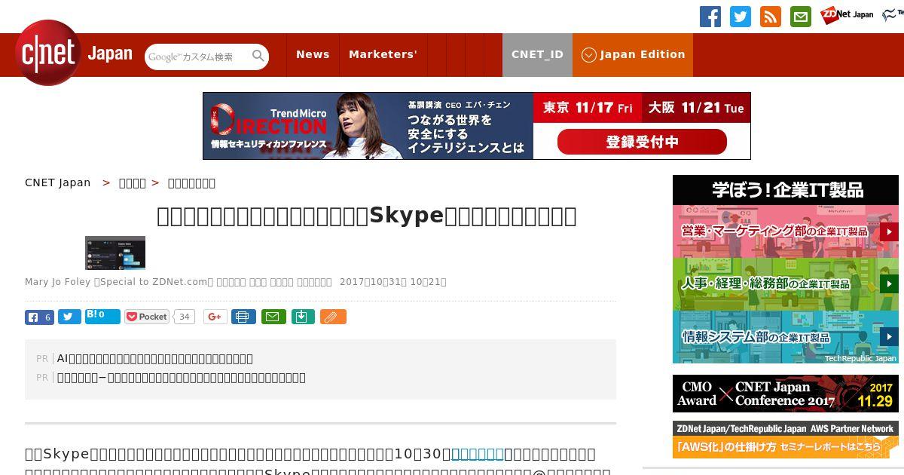Click Pocket count 34 bubble
904x475 pixels.
[184, 317]
